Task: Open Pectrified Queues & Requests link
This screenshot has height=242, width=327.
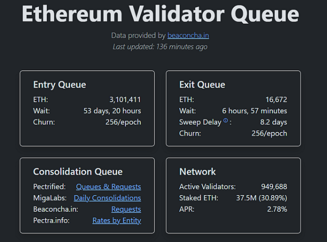Action: [108, 187]
